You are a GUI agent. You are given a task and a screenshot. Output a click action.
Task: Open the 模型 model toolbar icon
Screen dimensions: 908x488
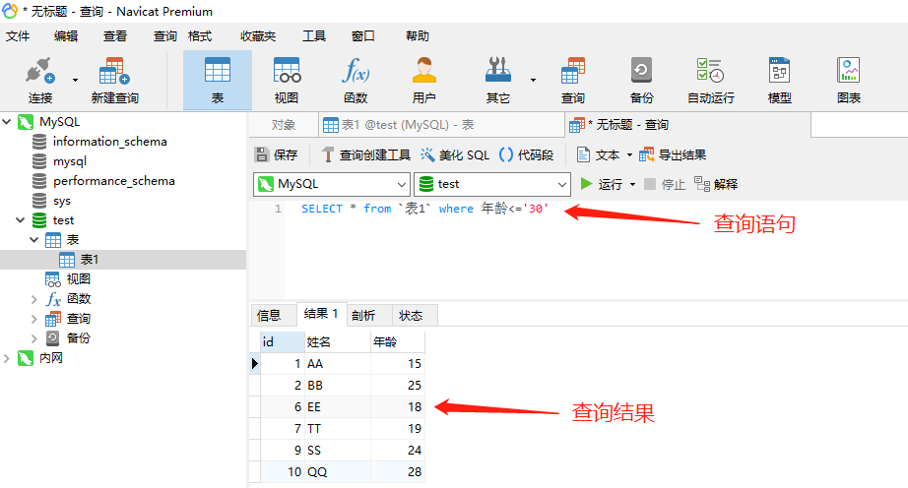[779, 80]
